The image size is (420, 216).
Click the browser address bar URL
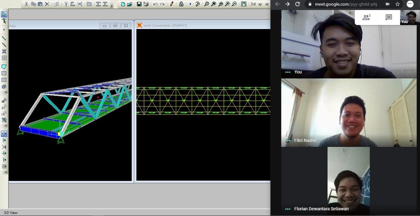coord(346,4)
